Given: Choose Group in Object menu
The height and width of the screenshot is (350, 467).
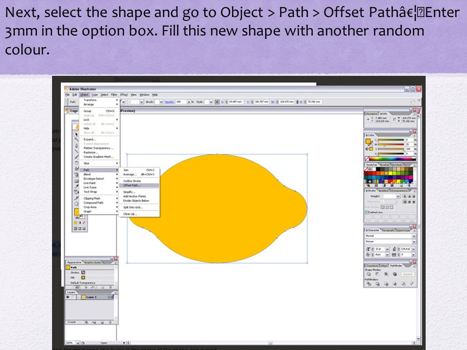Looking at the screenshot, I should pyautogui.click(x=99, y=111).
